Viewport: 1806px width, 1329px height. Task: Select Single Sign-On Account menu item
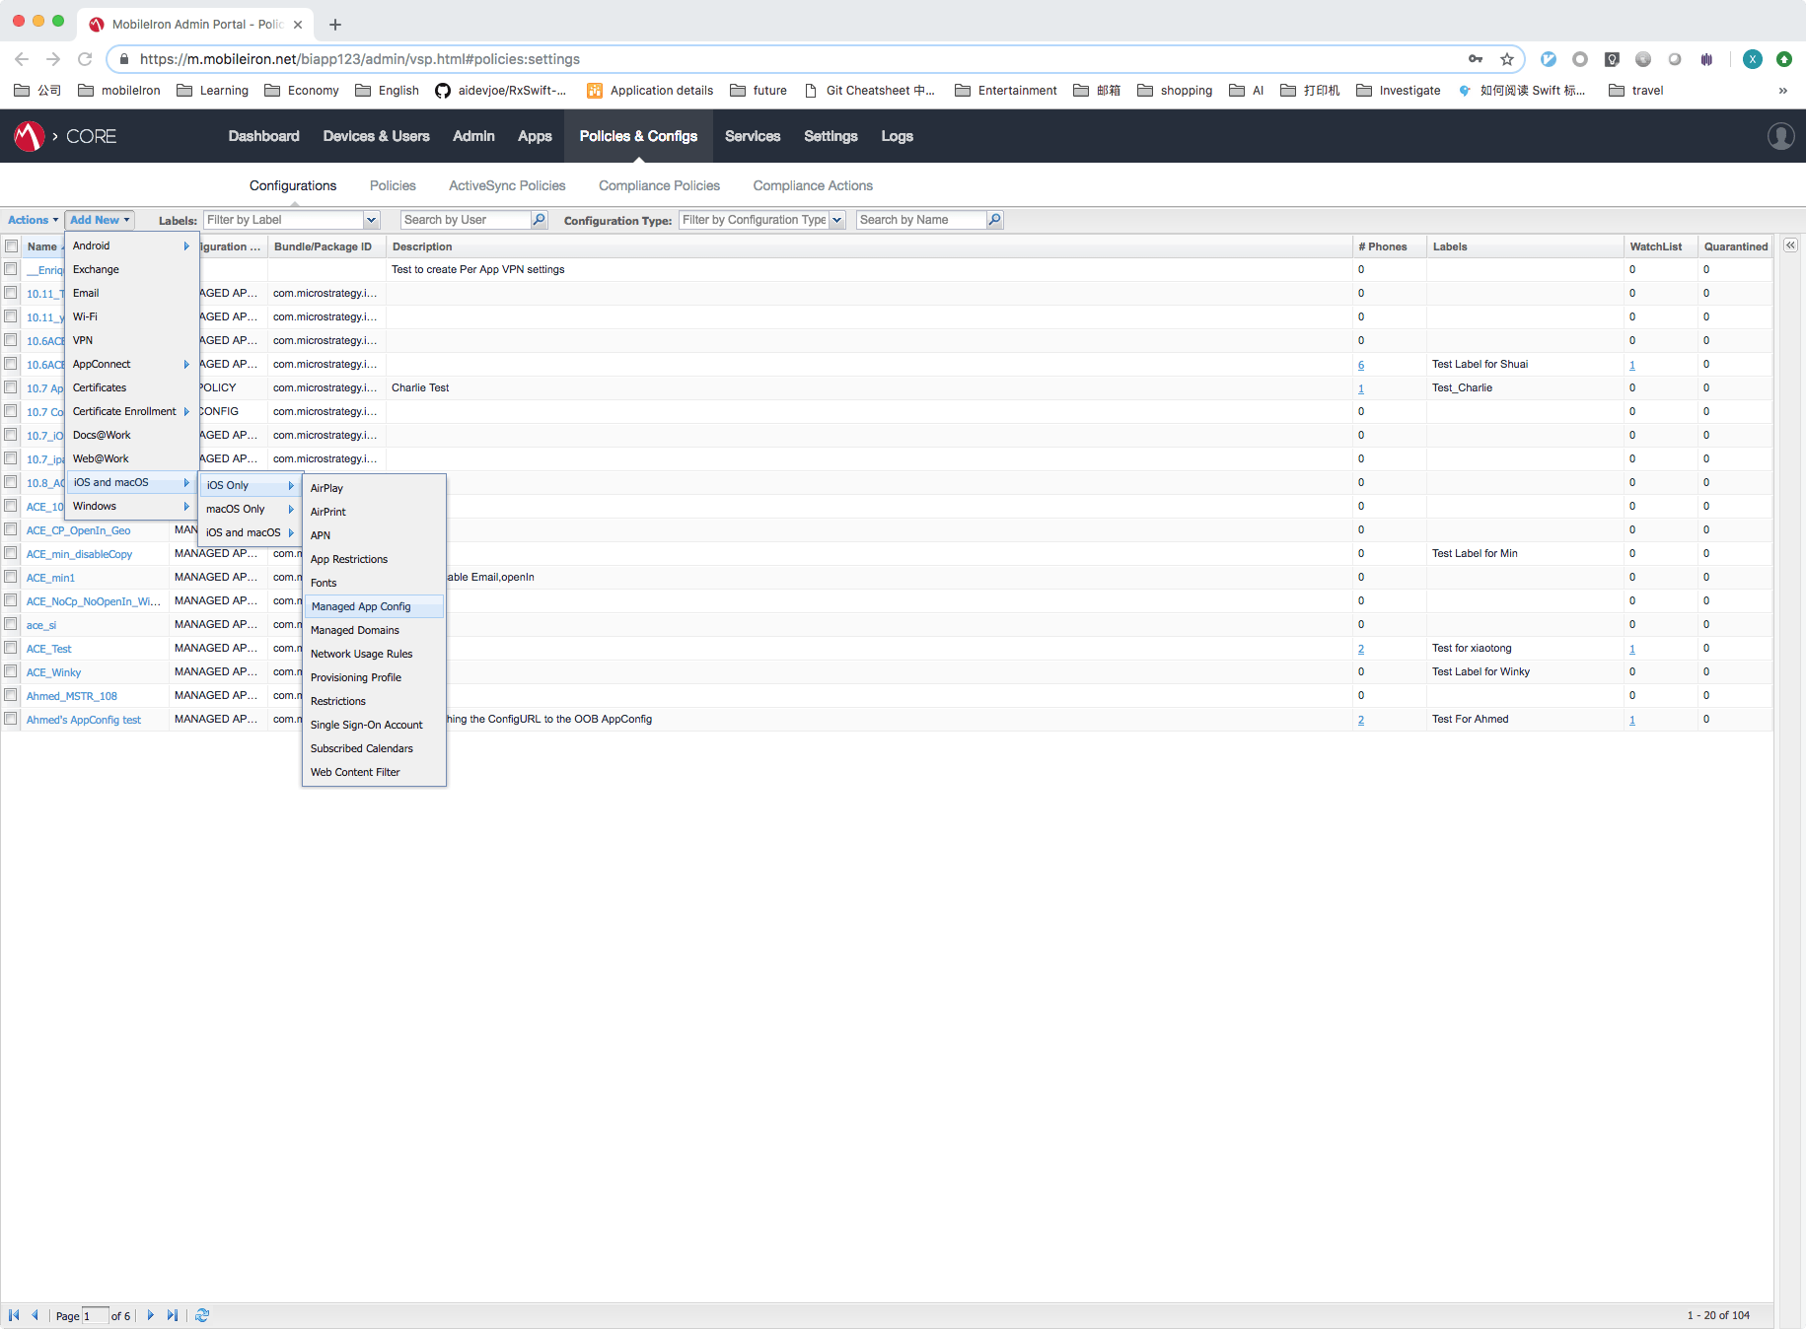coord(374,725)
